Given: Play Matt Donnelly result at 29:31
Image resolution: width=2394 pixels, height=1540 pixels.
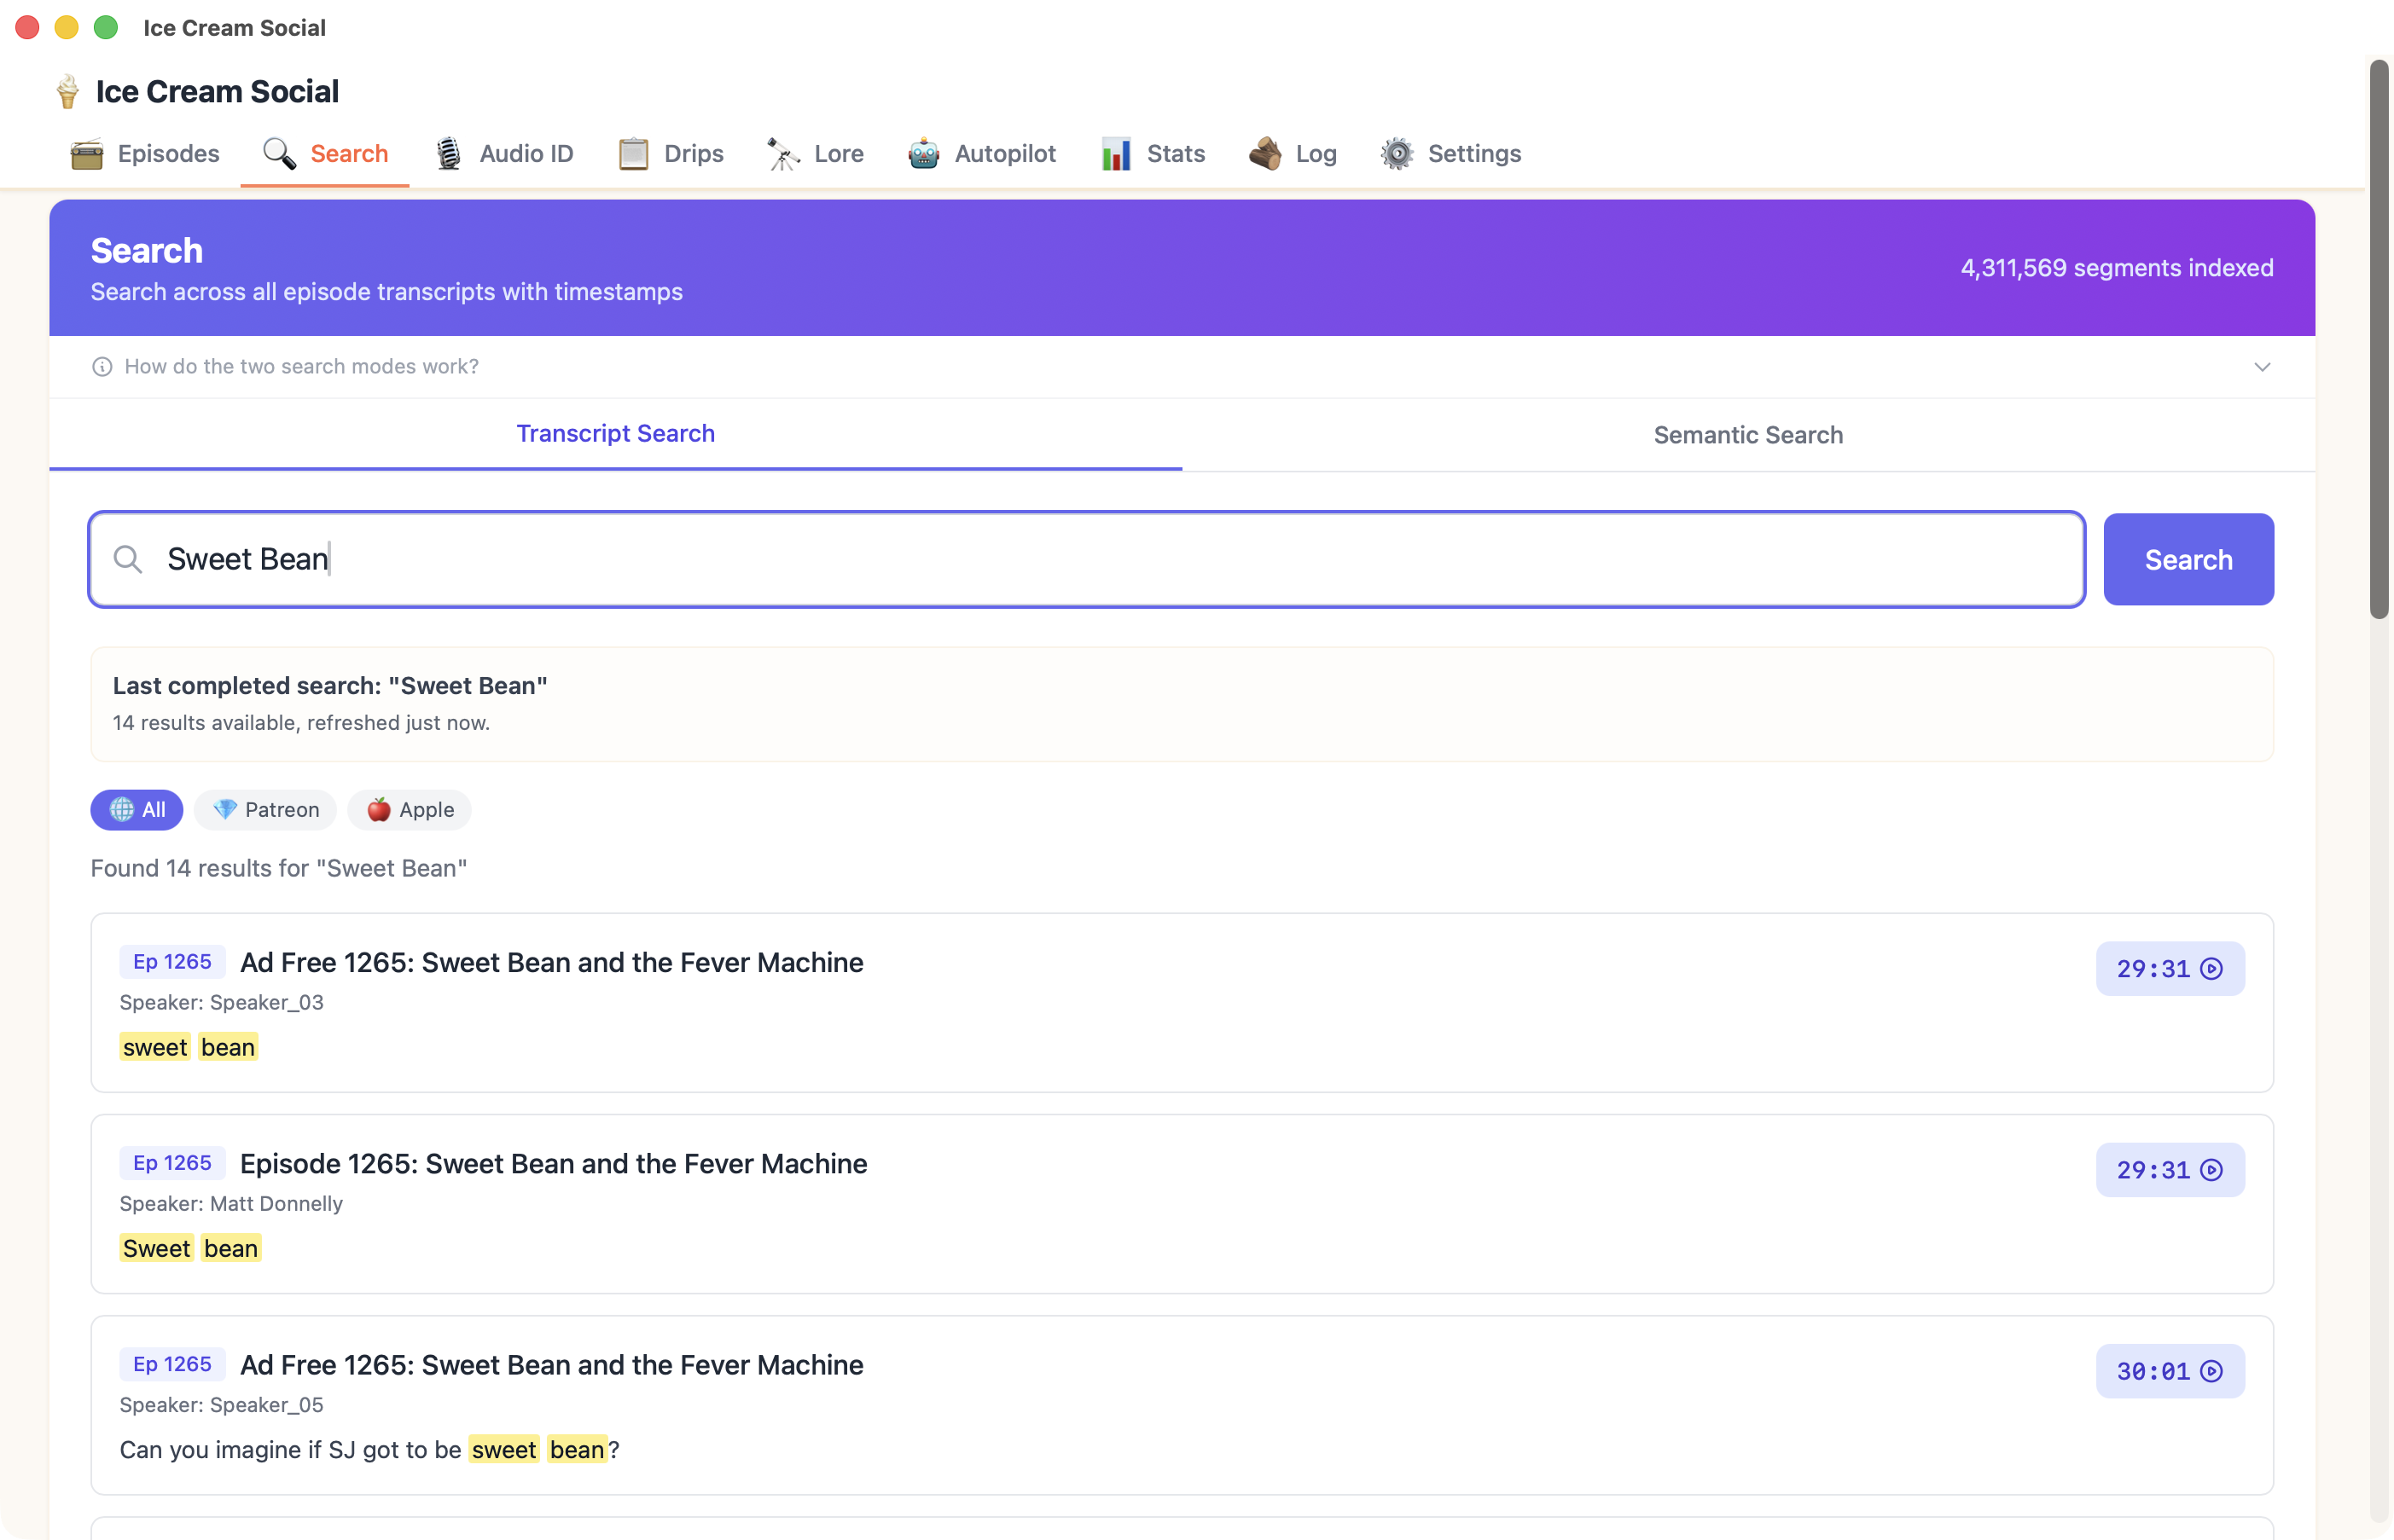Looking at the screenshot, I should coord(2170,1170).
